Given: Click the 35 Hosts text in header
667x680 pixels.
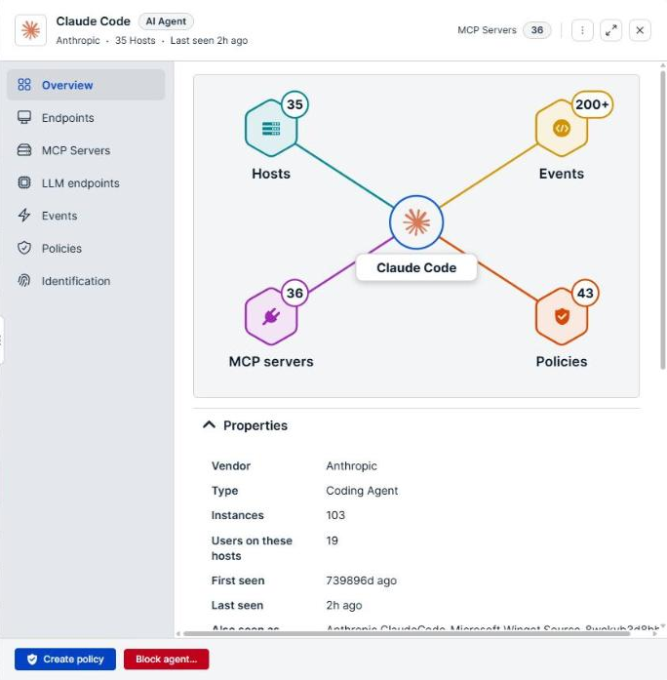Looking at the screenshot, I should pos(136,40).
